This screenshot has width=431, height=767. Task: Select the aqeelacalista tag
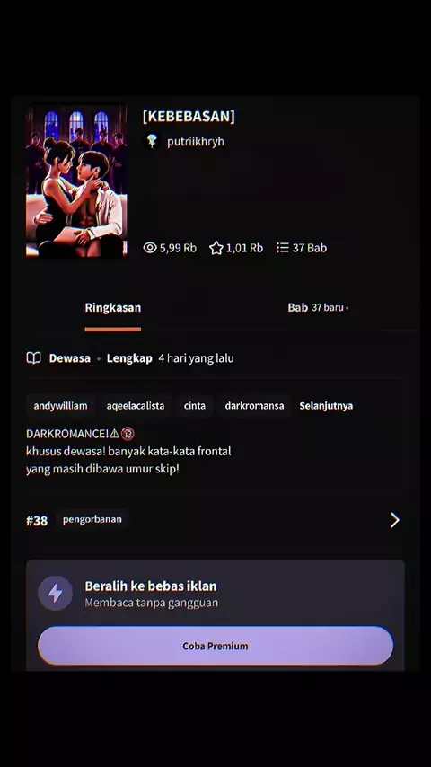(136, 406)
